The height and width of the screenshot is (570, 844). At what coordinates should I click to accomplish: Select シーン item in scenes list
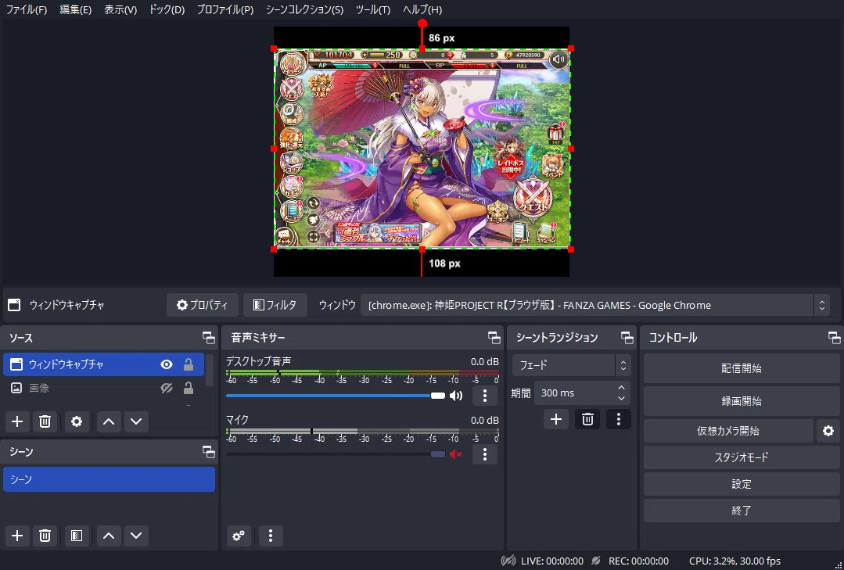click(x=109, y=479)
